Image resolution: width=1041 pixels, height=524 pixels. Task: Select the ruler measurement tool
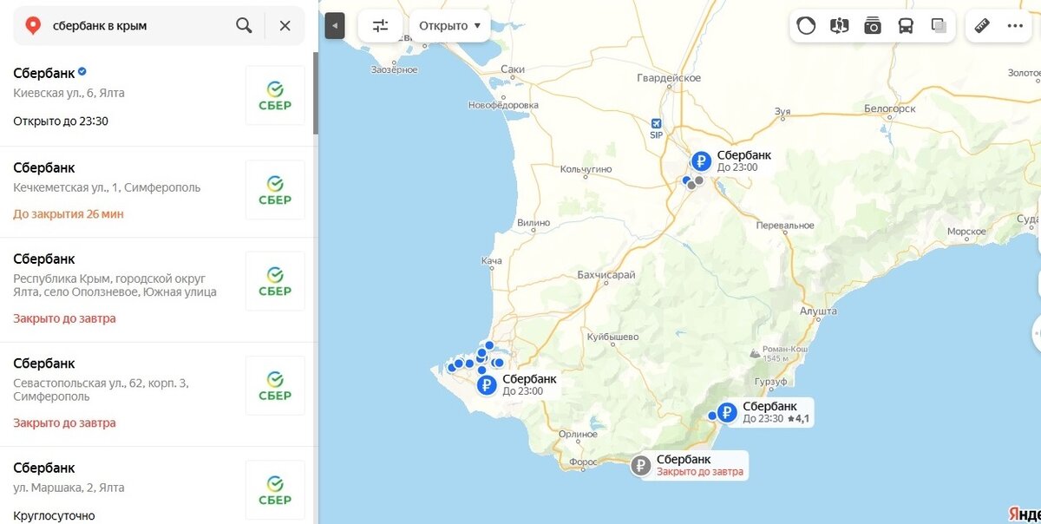982,25
